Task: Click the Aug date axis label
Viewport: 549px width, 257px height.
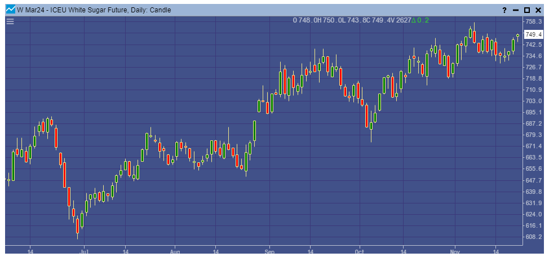Action: point(175,251)
